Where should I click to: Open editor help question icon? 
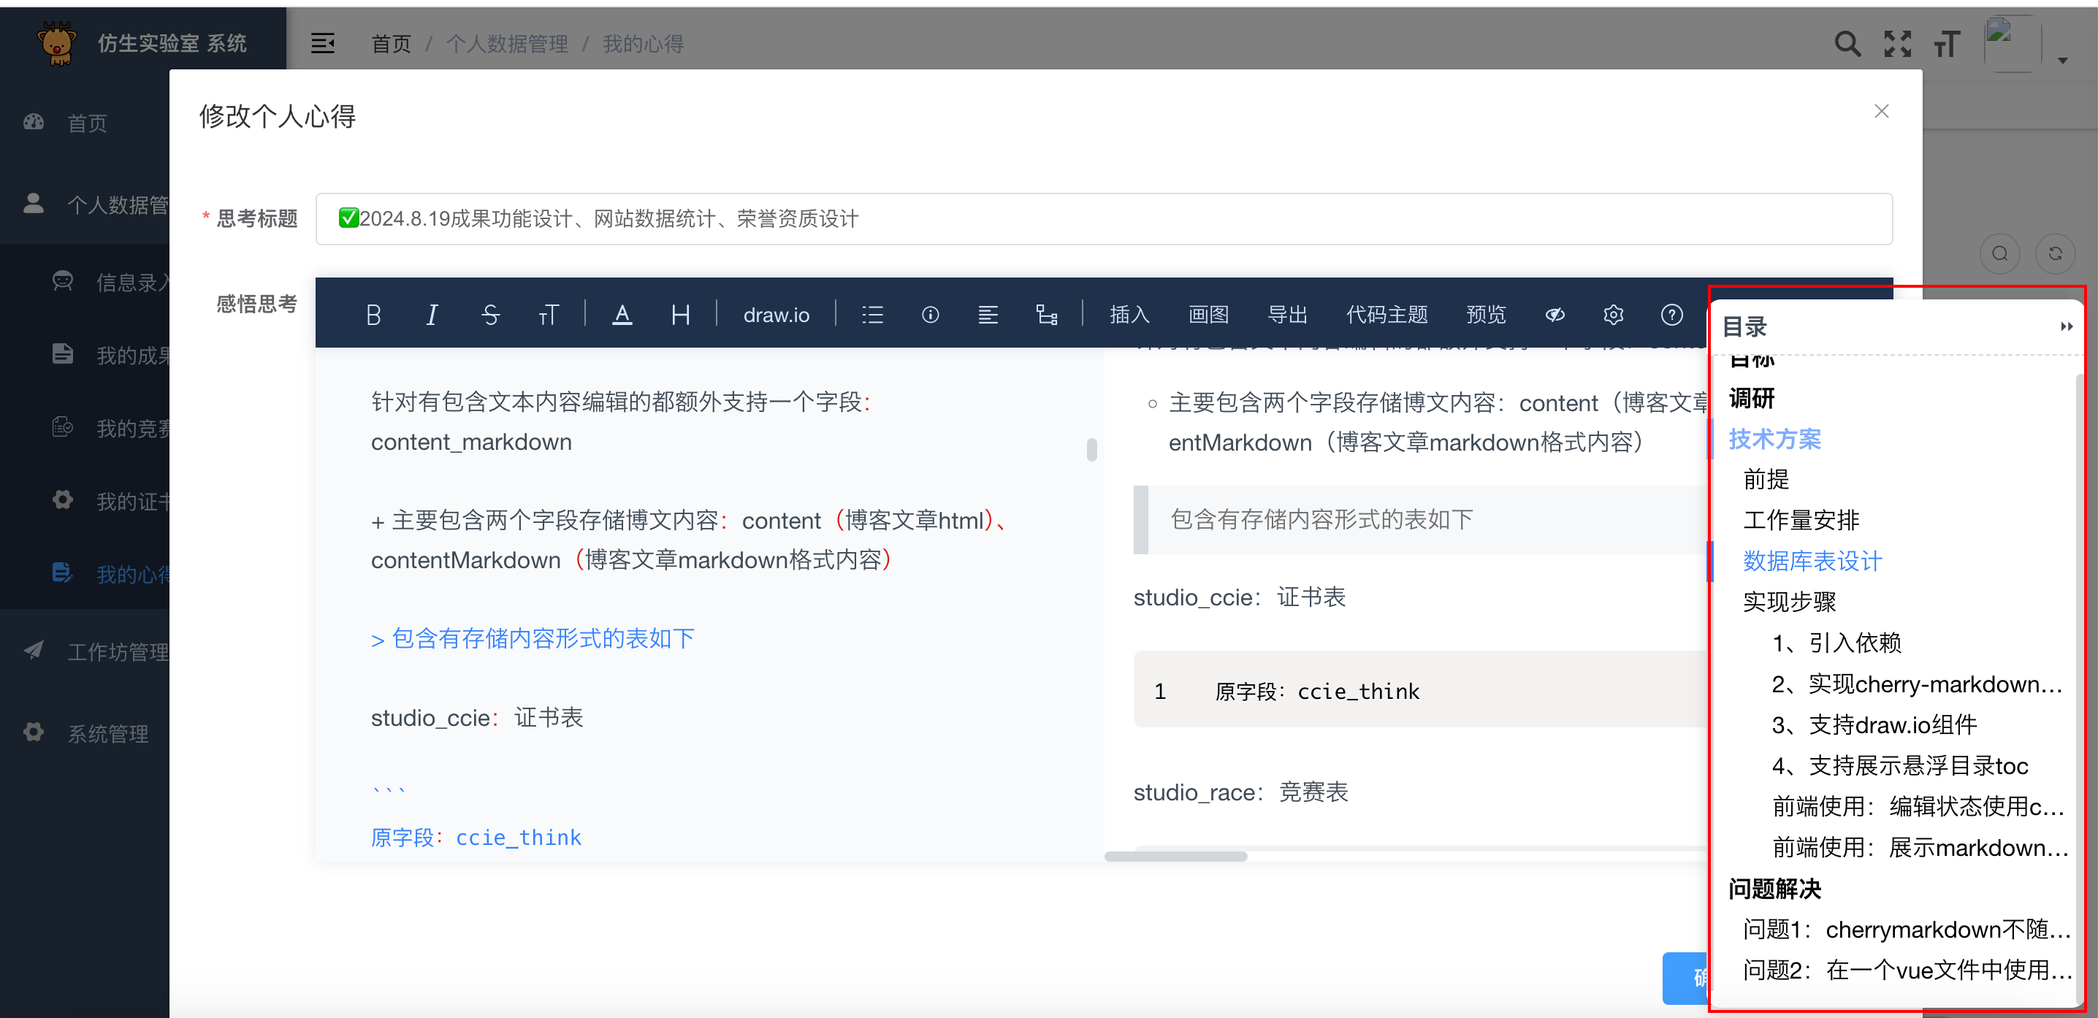1672,315
